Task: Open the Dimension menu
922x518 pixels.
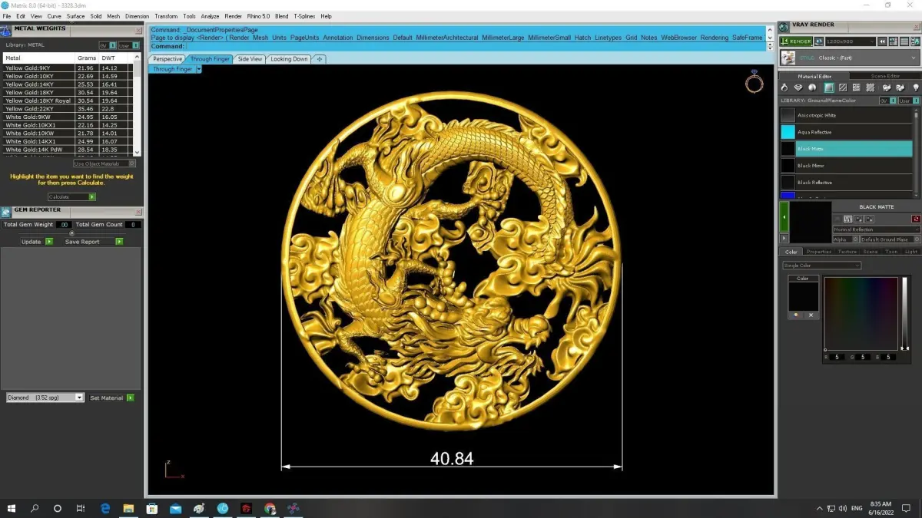Action: click(137, 16)
